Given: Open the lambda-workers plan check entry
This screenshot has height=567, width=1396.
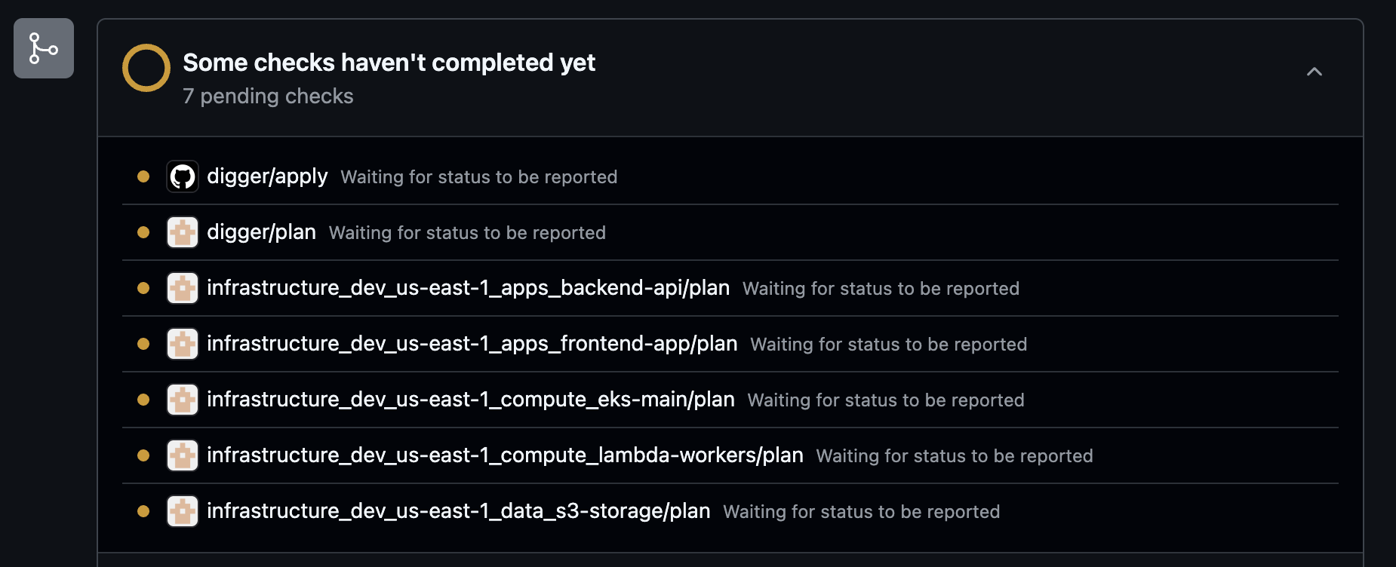Looking at the screenshot, I should 504,455.
